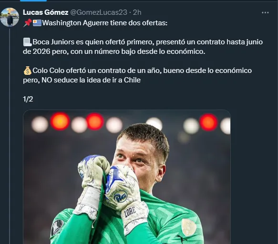The width and height of the screenshot is (278, 244).
Task: Click the 2h timestamp of the tweet
Action: (x=137, y=12)
